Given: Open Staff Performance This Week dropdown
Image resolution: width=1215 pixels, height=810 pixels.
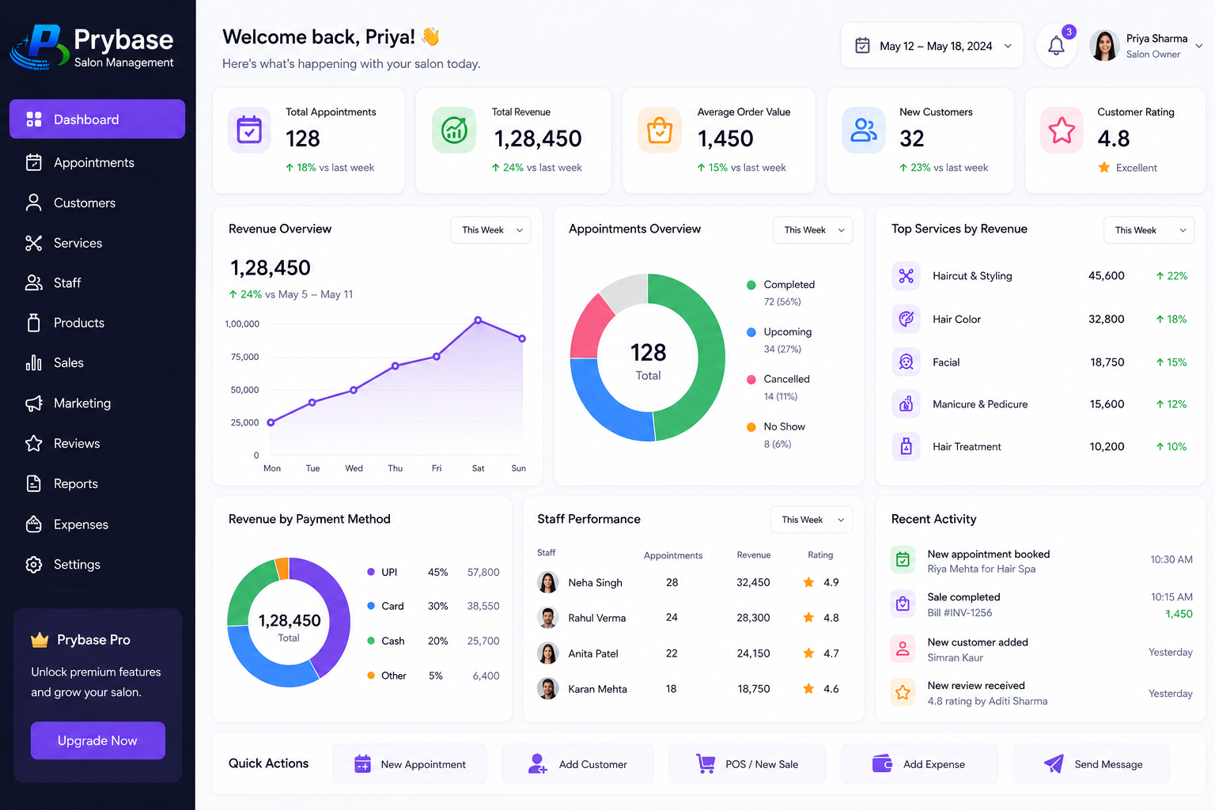Looking at the screenshot, I should (x=812, y=520).
